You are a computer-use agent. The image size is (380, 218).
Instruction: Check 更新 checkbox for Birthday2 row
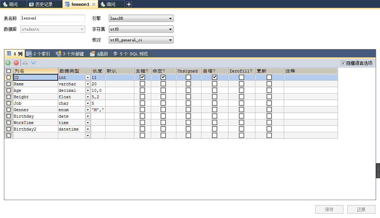(269, 129)
